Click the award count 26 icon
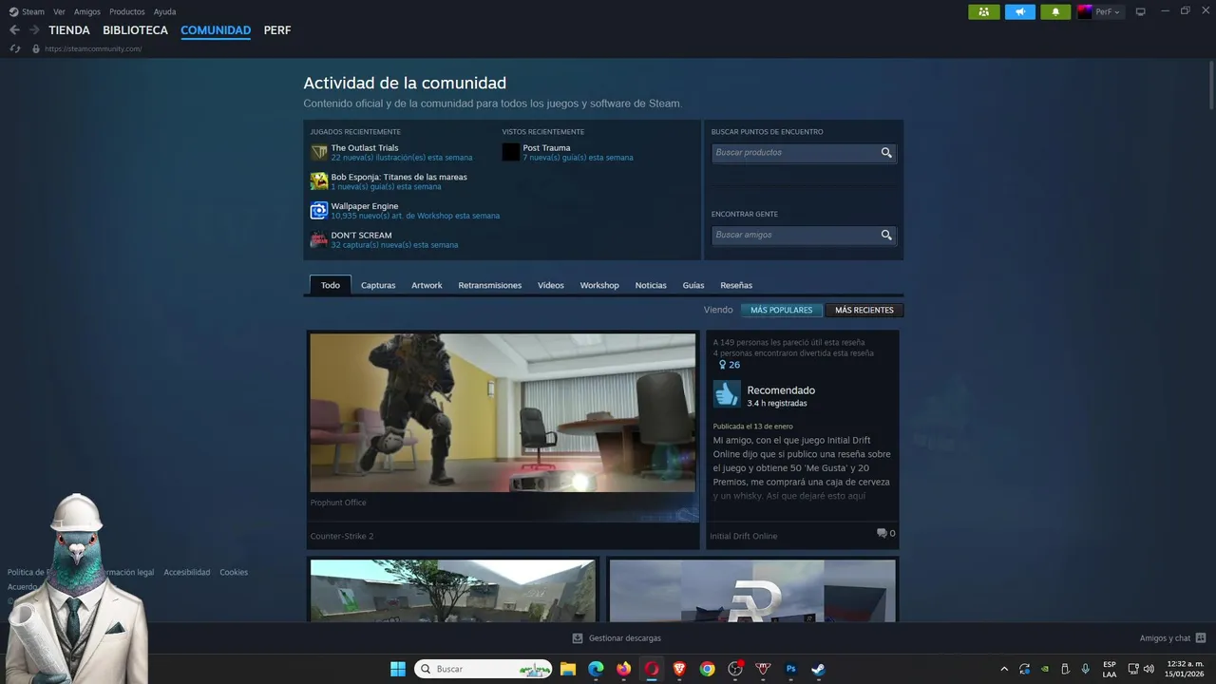Viewport: 1216px width, 684px height. (730, 365)
